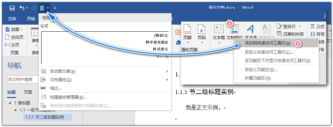The image size is (333, 127).
Task: Open the 文档属性(D) submenu
Action: 105,80
